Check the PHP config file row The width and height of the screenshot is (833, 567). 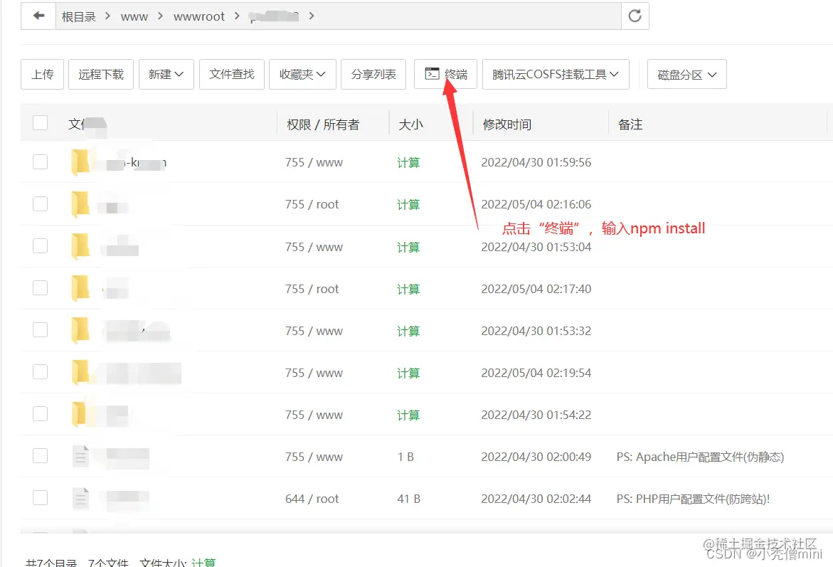click(x=41, y=497)
